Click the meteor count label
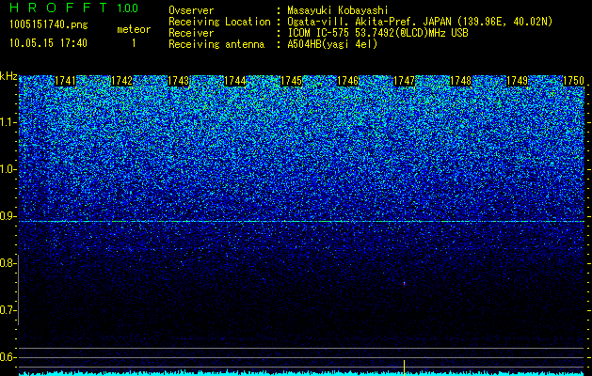 (134, 29)
